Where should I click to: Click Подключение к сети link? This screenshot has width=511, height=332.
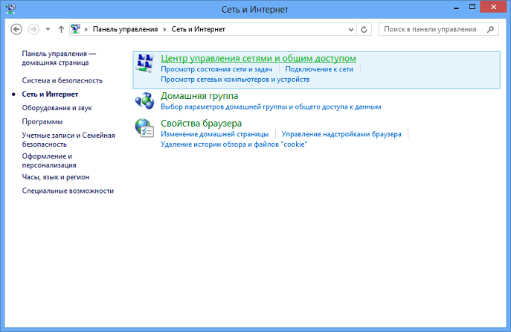(x=319, y=68)
